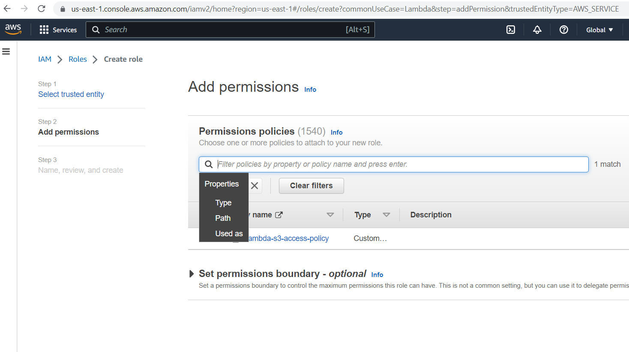629x352 pixels.
Task: Remove the active filter with X icon
Action: coord(255,186)
